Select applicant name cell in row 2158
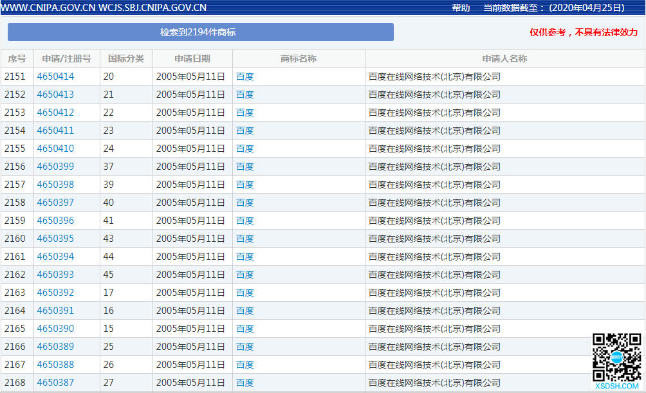 click(504, 203)
